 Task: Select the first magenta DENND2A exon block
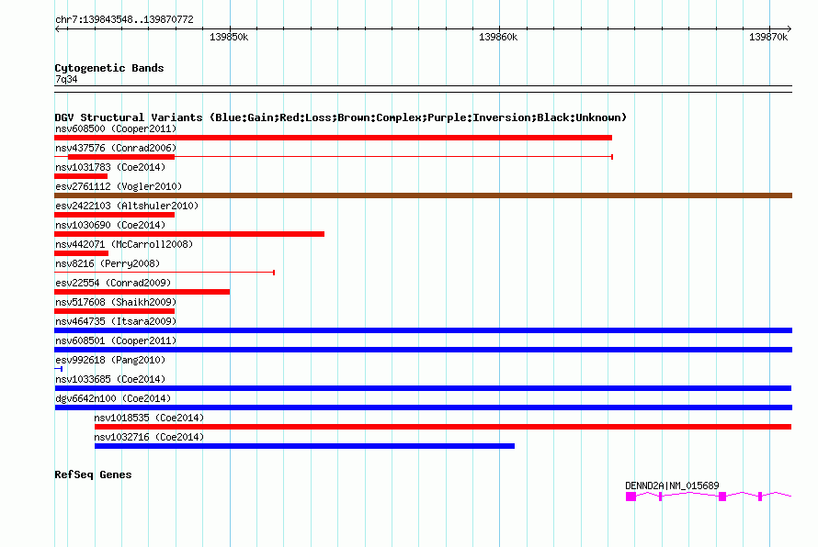click(x=631, y=497)
